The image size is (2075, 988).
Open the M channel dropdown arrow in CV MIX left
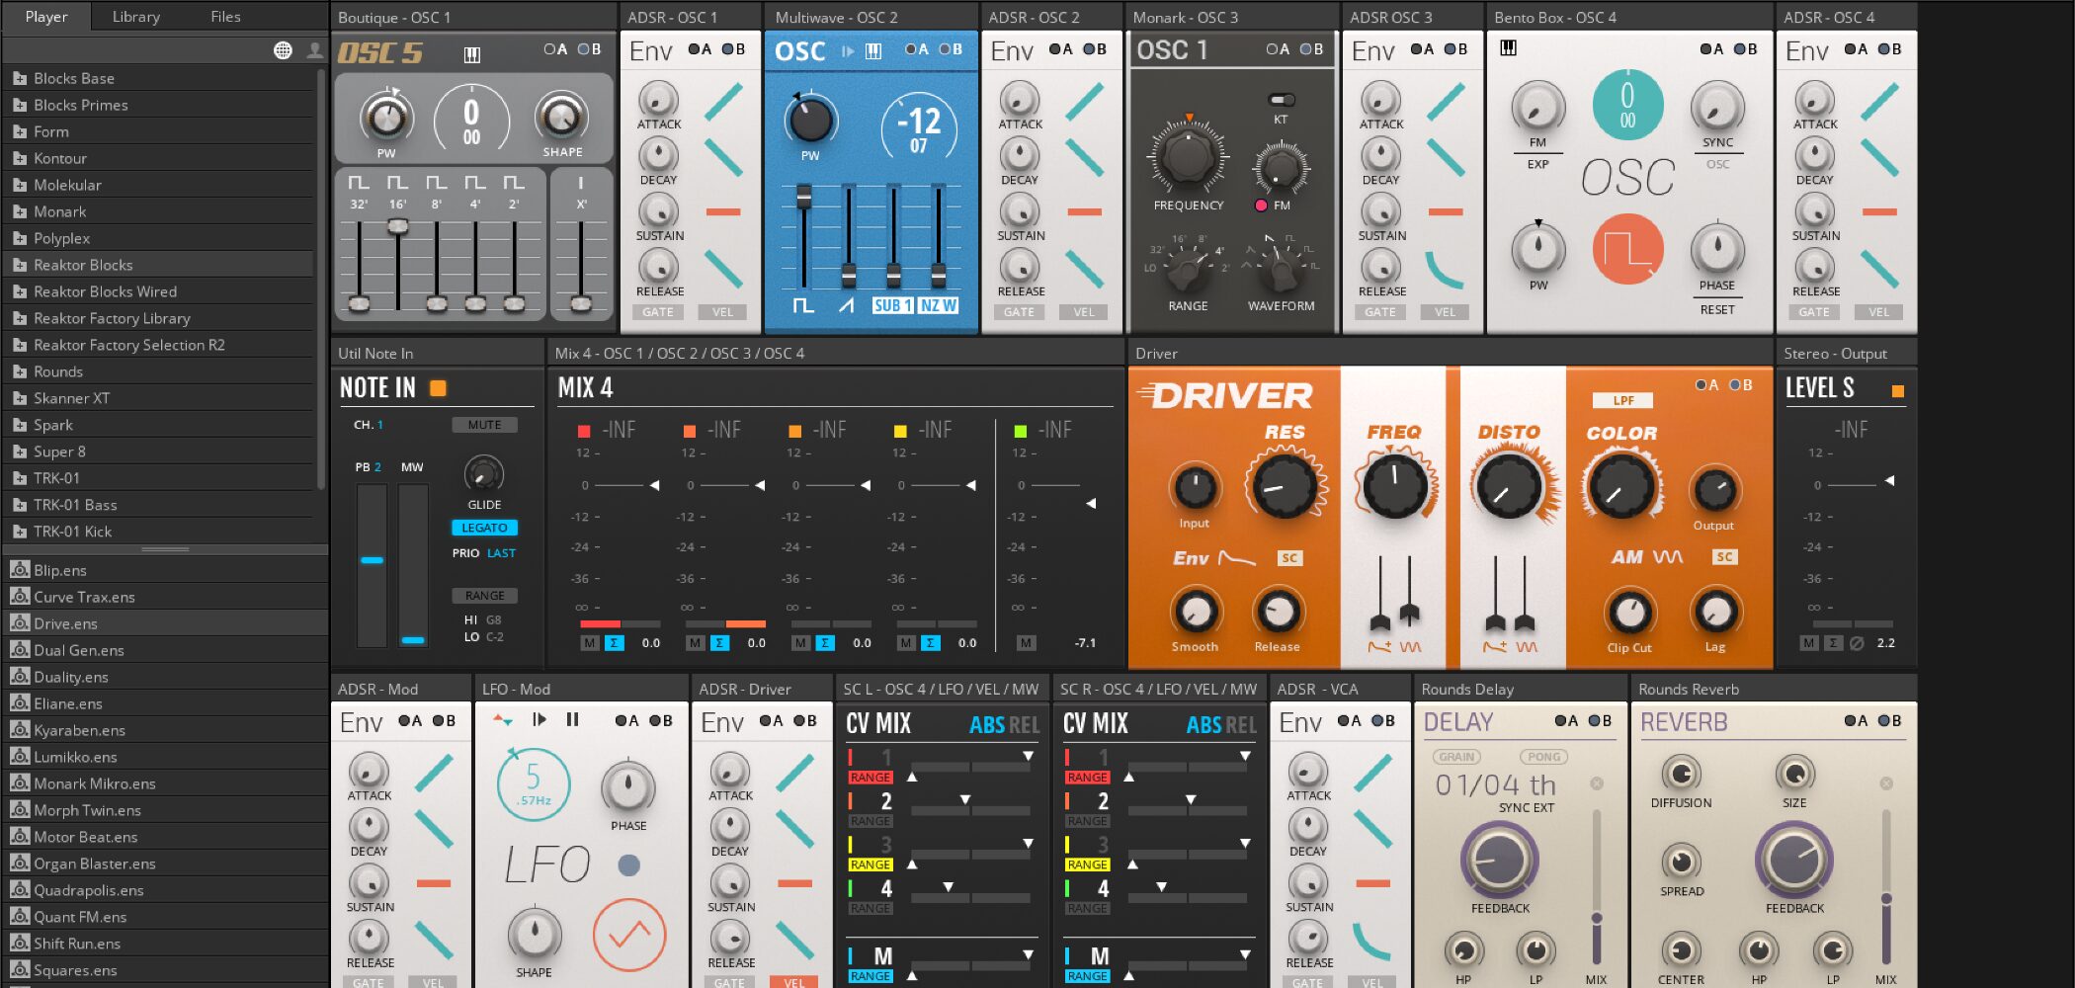point(1028,954)
